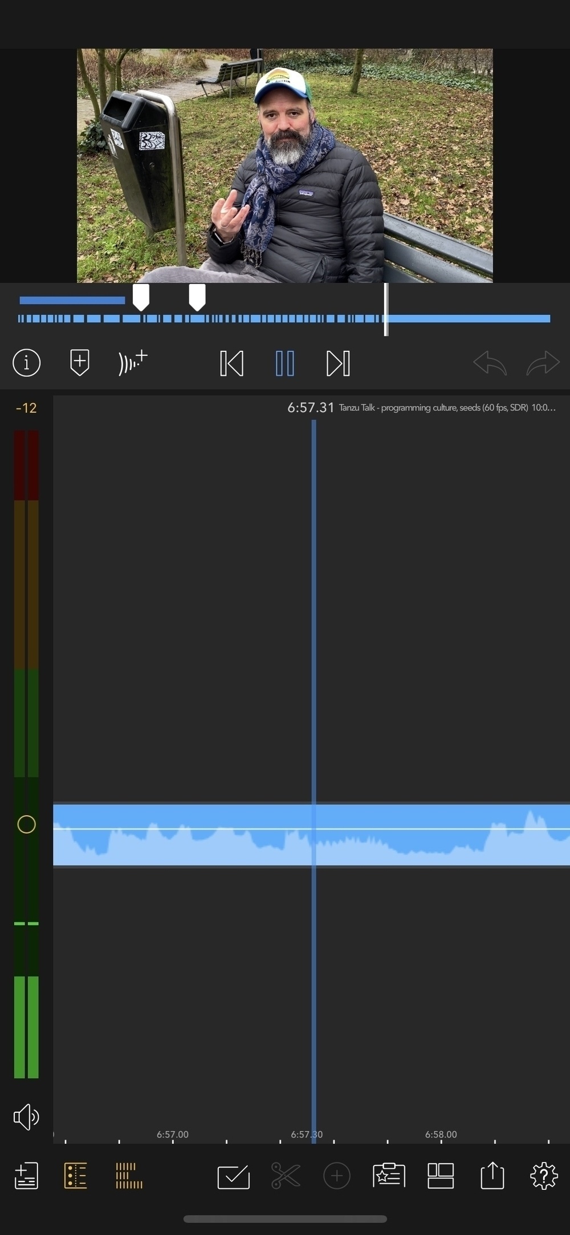This screenshot has width=570, height=1235.
Task: Jump to next clip edge
Action: click(x=338, y=363)
